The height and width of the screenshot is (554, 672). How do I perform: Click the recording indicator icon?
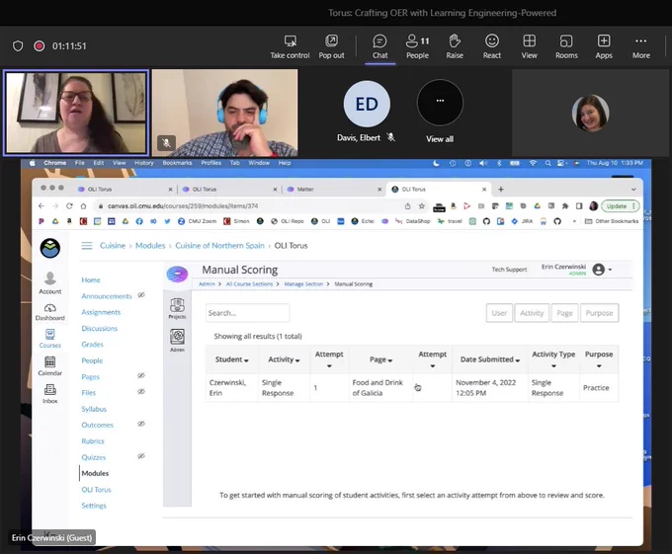39,45
